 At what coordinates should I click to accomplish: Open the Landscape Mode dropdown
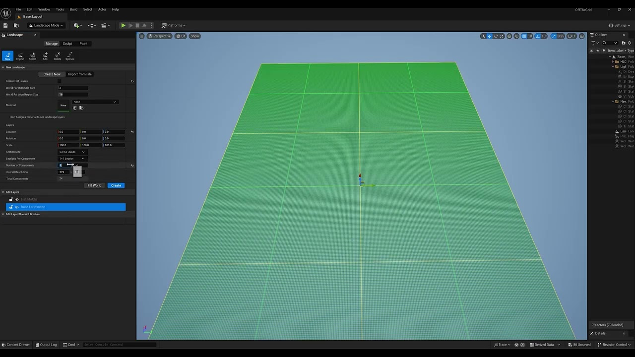46,25
